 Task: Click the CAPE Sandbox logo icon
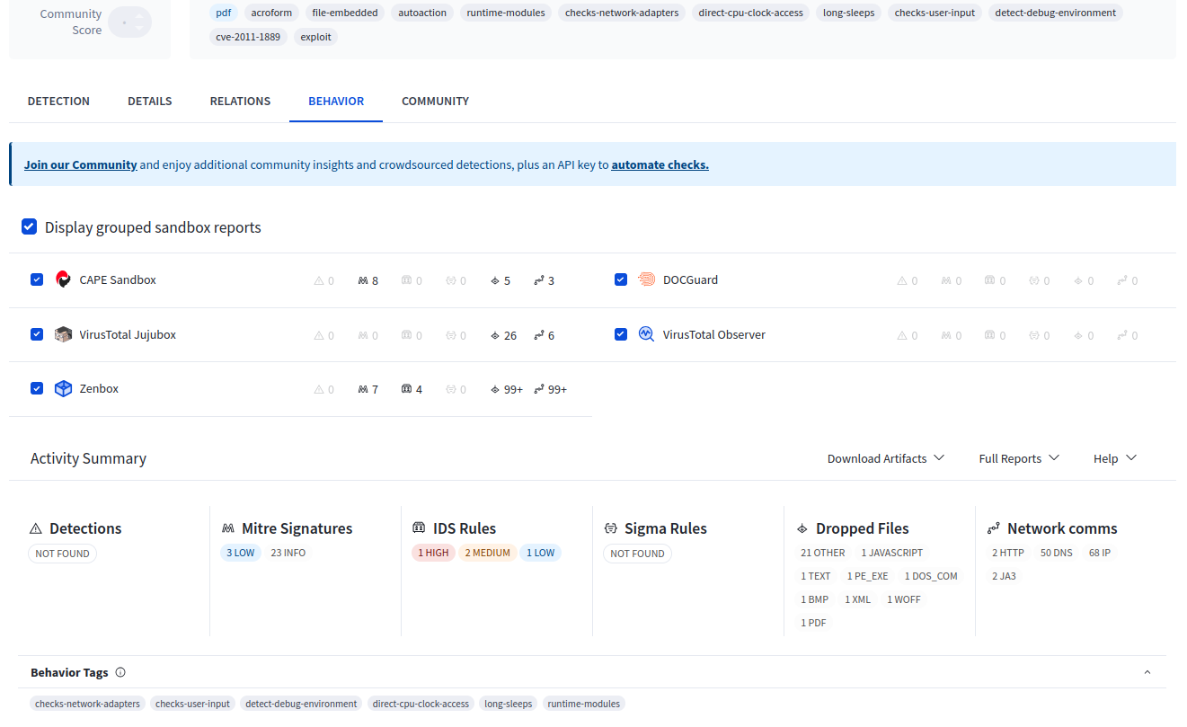click(x=63, y=279)
